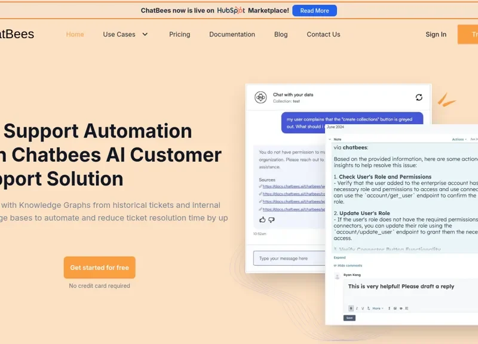
Task: Open the More dropdown in comment toolbar
Action: click(x=378, y=308)
